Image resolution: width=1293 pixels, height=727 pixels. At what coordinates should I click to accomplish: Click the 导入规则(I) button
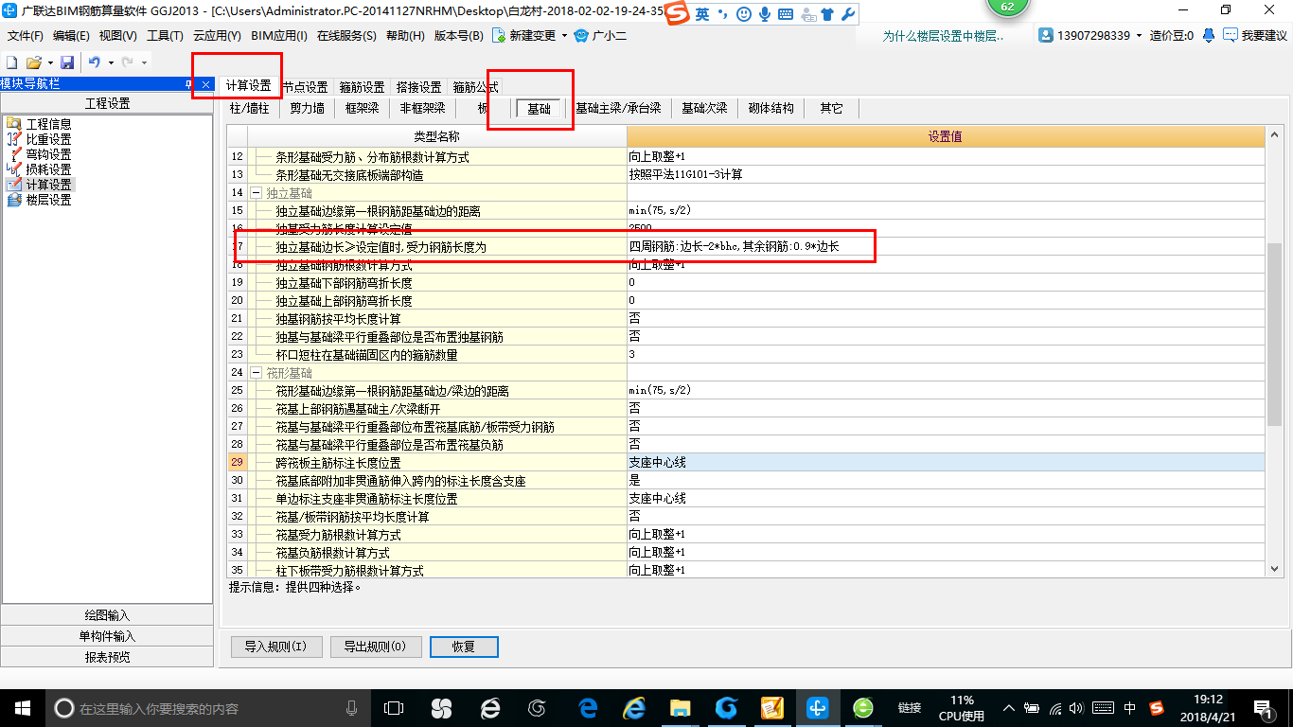coord(275,647)
